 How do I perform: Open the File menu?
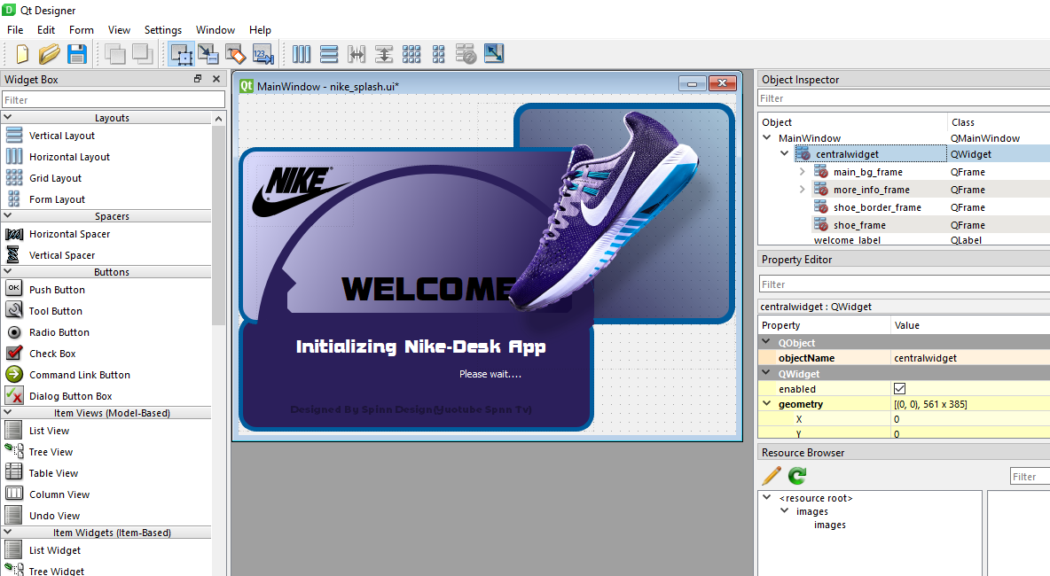pyautogui.click(x=15, y=30)
